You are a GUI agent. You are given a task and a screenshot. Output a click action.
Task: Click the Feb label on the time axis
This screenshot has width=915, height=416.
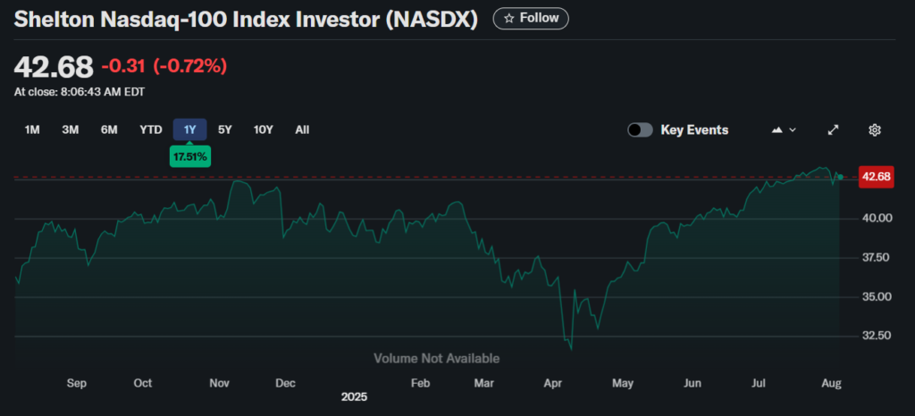coord(420,383)
